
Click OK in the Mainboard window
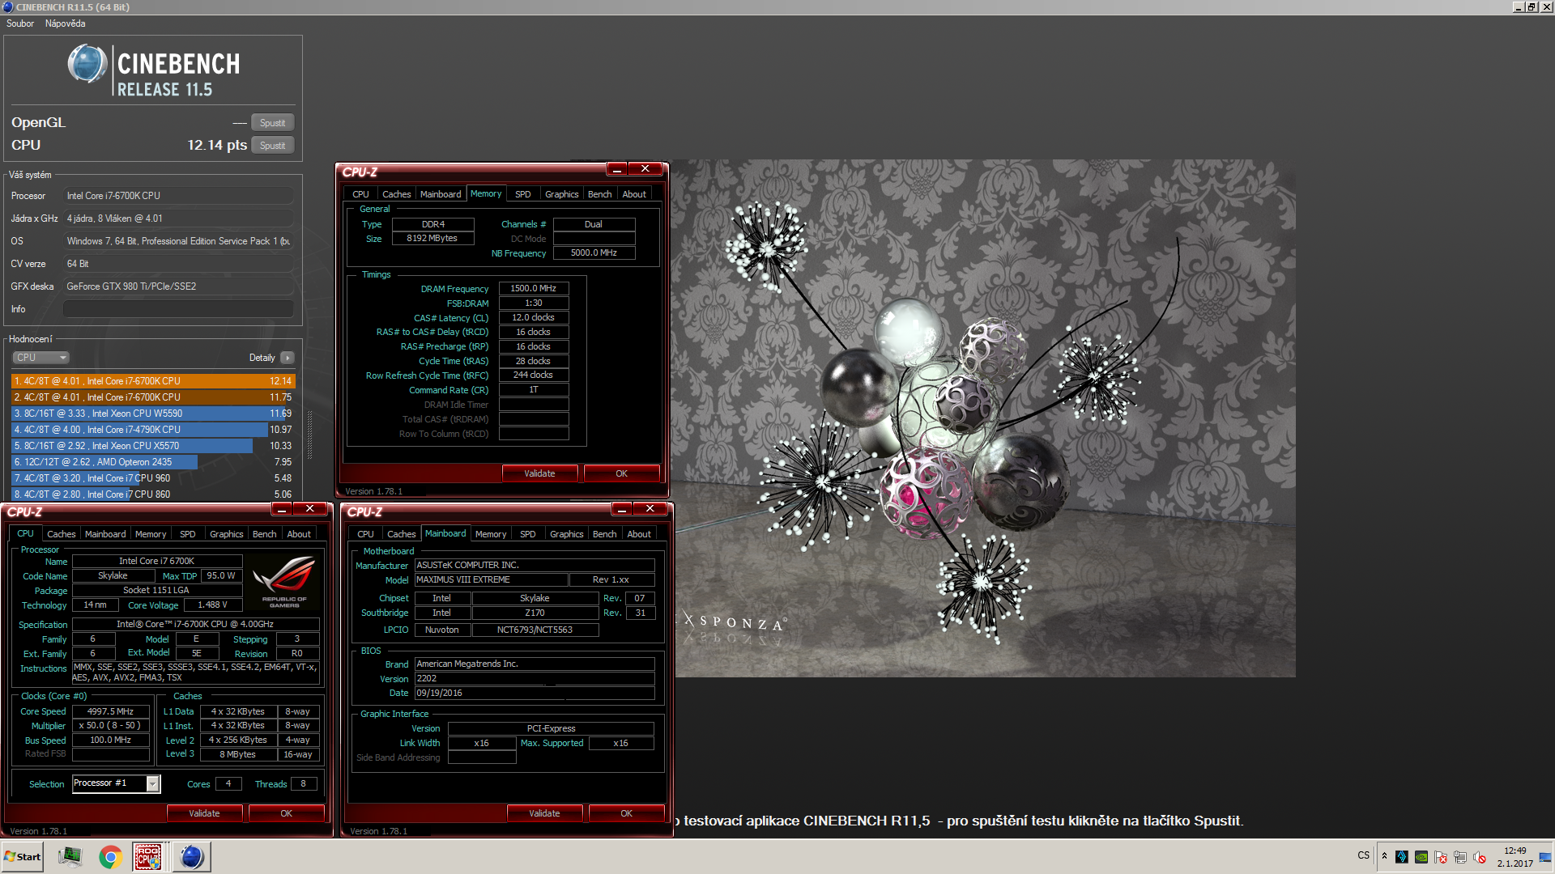[626, 813]
